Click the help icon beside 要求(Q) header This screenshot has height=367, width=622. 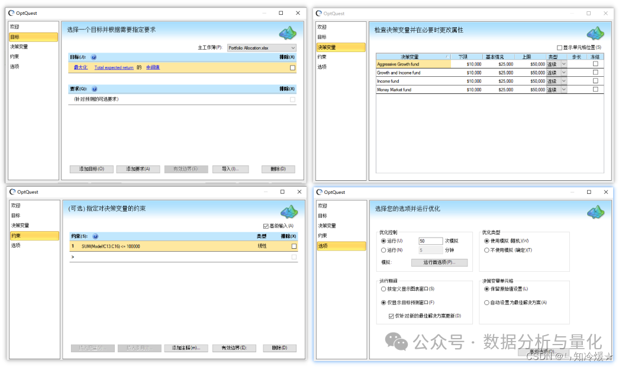[x=95, y=89]
